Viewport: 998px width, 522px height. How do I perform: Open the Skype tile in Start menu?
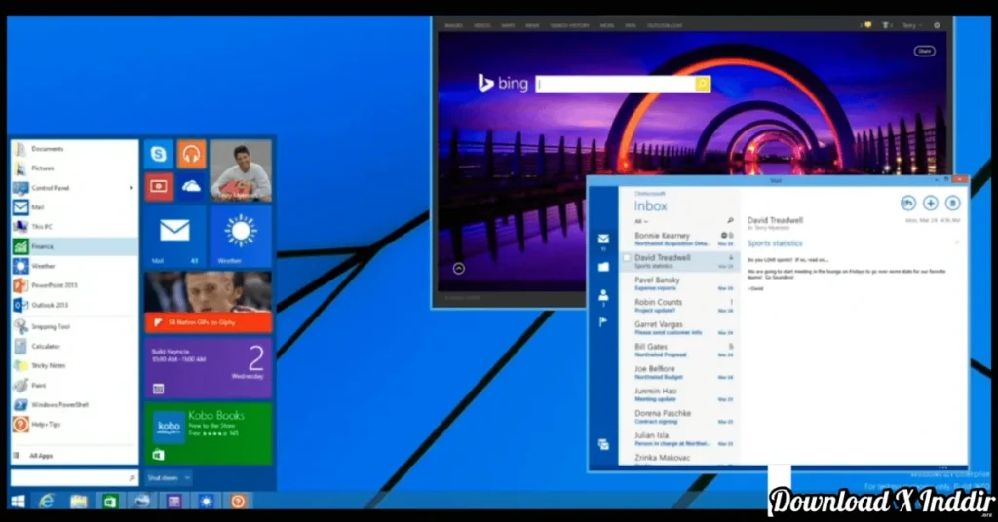pos(159,154)
